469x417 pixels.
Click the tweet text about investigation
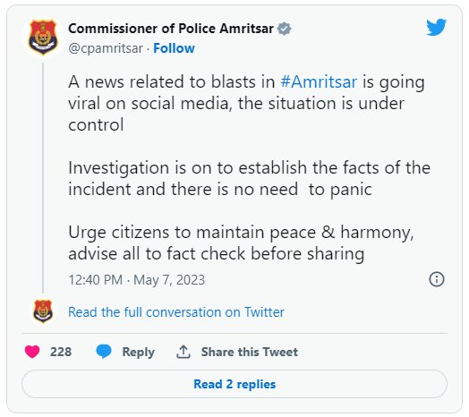click(x=250, y=179)
